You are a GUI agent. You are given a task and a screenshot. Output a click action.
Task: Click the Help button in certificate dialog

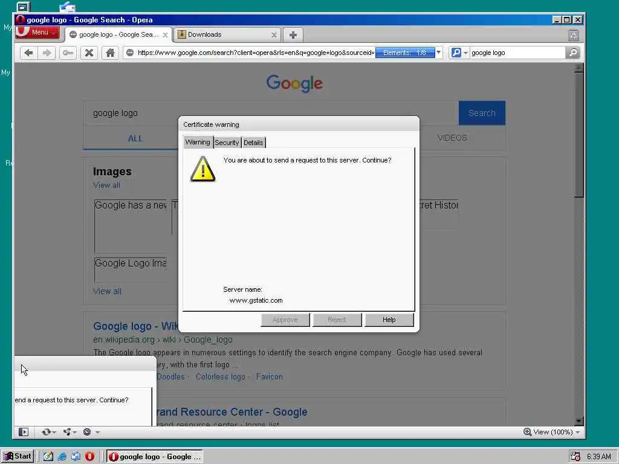click(x=389, y=320)
